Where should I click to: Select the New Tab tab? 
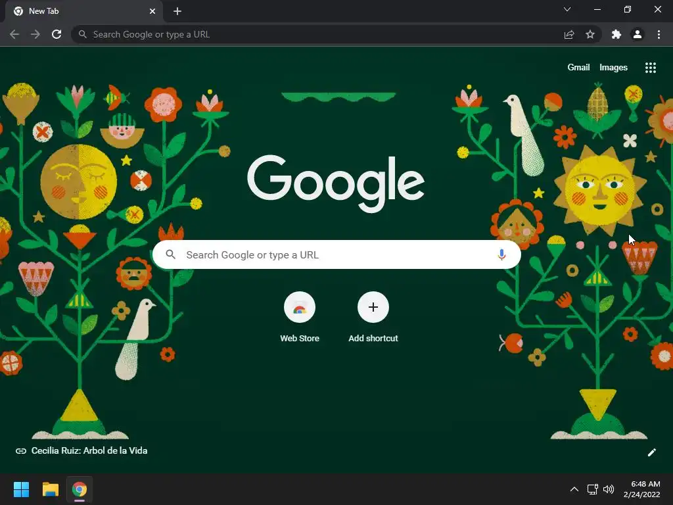pyautogui.click(x=84, y=11)
